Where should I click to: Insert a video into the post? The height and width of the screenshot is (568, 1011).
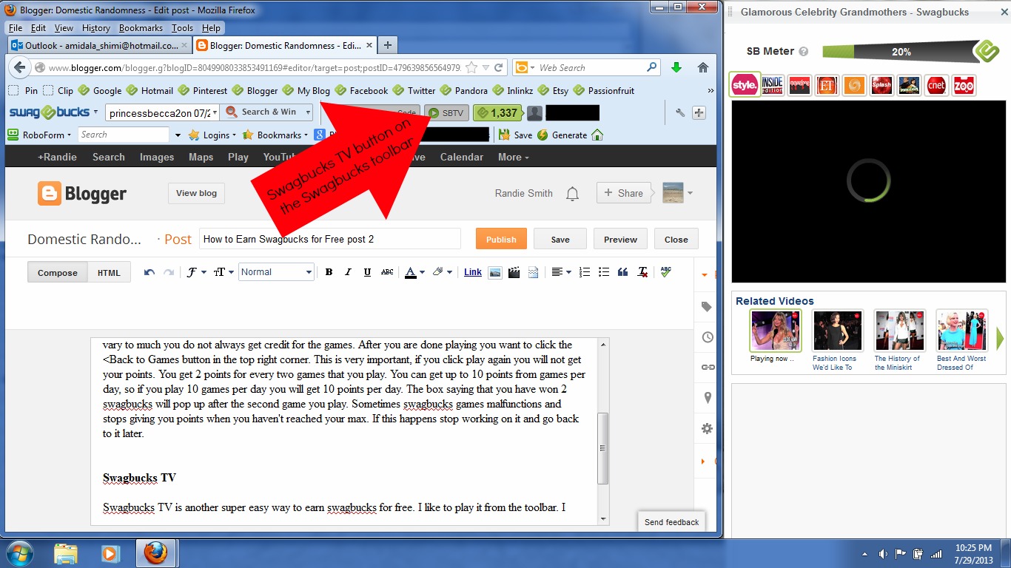(x=514, y=272)
